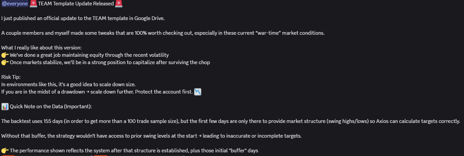Click pointing-hand emoji beside 'We've done a great job'

coord(5,55)
